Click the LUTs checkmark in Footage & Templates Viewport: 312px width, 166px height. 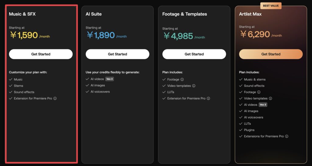point(164,92)
